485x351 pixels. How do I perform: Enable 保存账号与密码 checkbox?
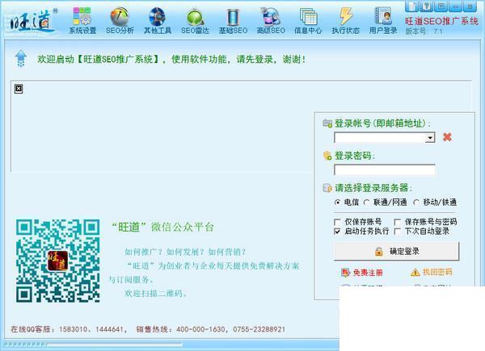point(398,222)
